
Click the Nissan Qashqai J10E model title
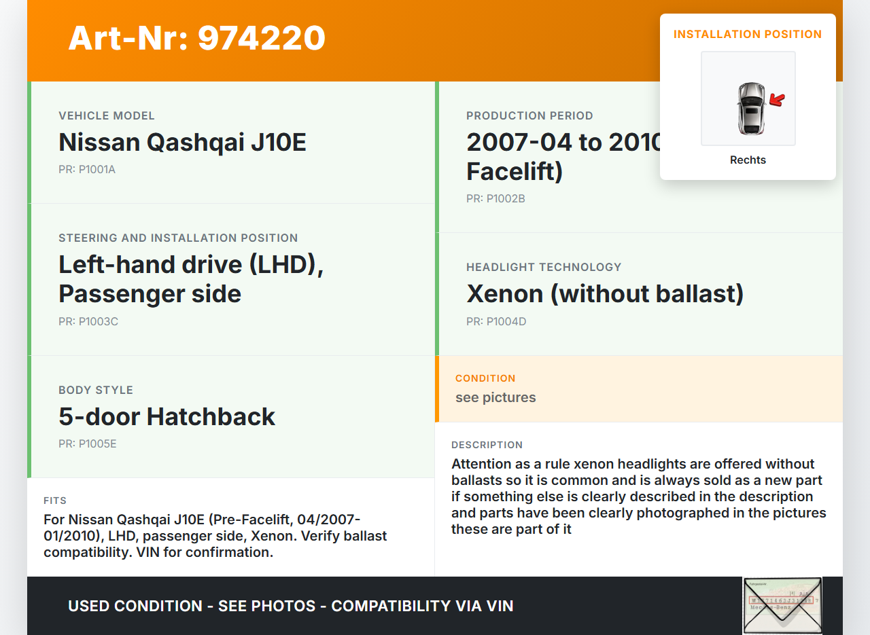(182, 143)
